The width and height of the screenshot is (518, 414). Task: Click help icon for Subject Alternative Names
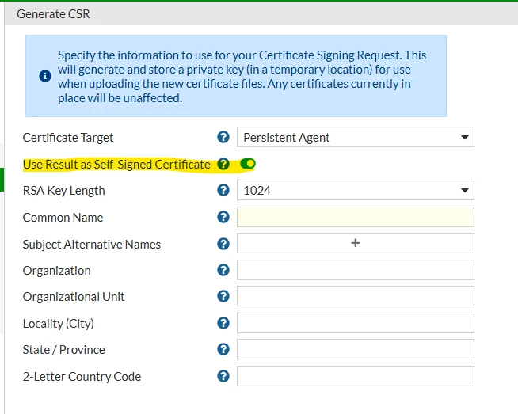[x=223, y=244]
